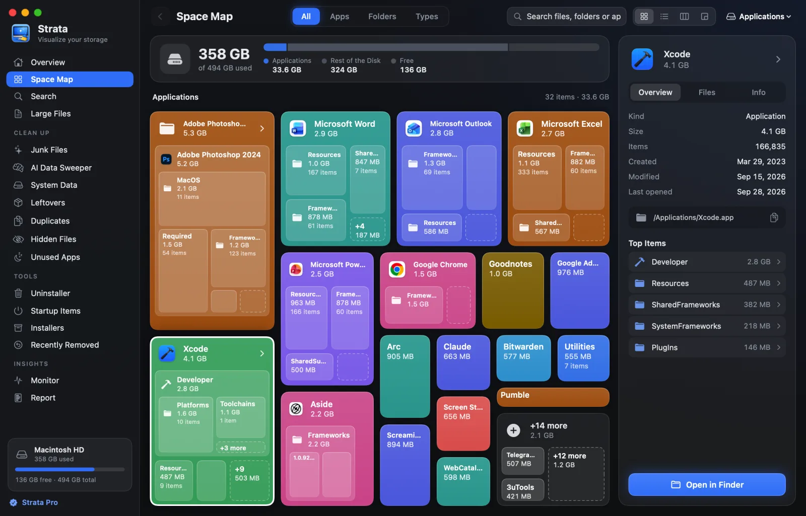Go back with the left chevron

(160, 17)
